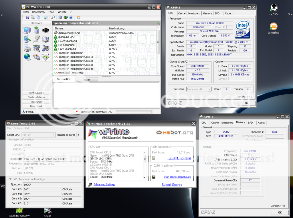Viewport: 293px width, 218px height.
Task: Click the wrench icon beside Advanced Settings
Action: [x=90, y=185]
